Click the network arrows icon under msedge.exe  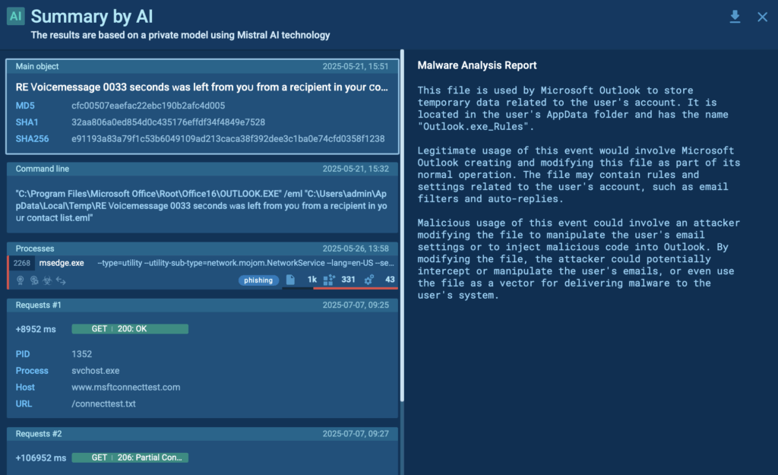(x=61, y=280)
